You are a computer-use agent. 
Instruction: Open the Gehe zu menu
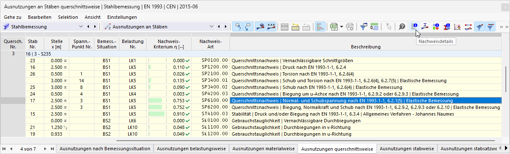(13, 17)
